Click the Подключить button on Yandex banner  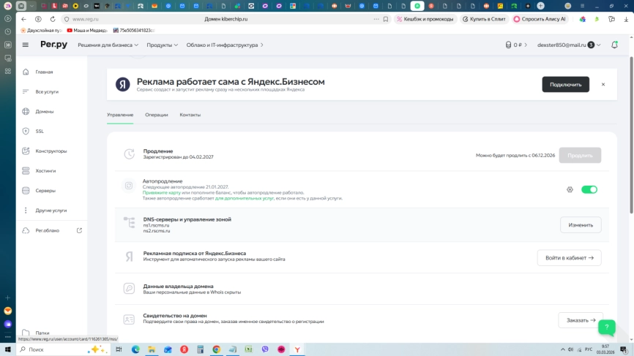(x=566, y=84)
